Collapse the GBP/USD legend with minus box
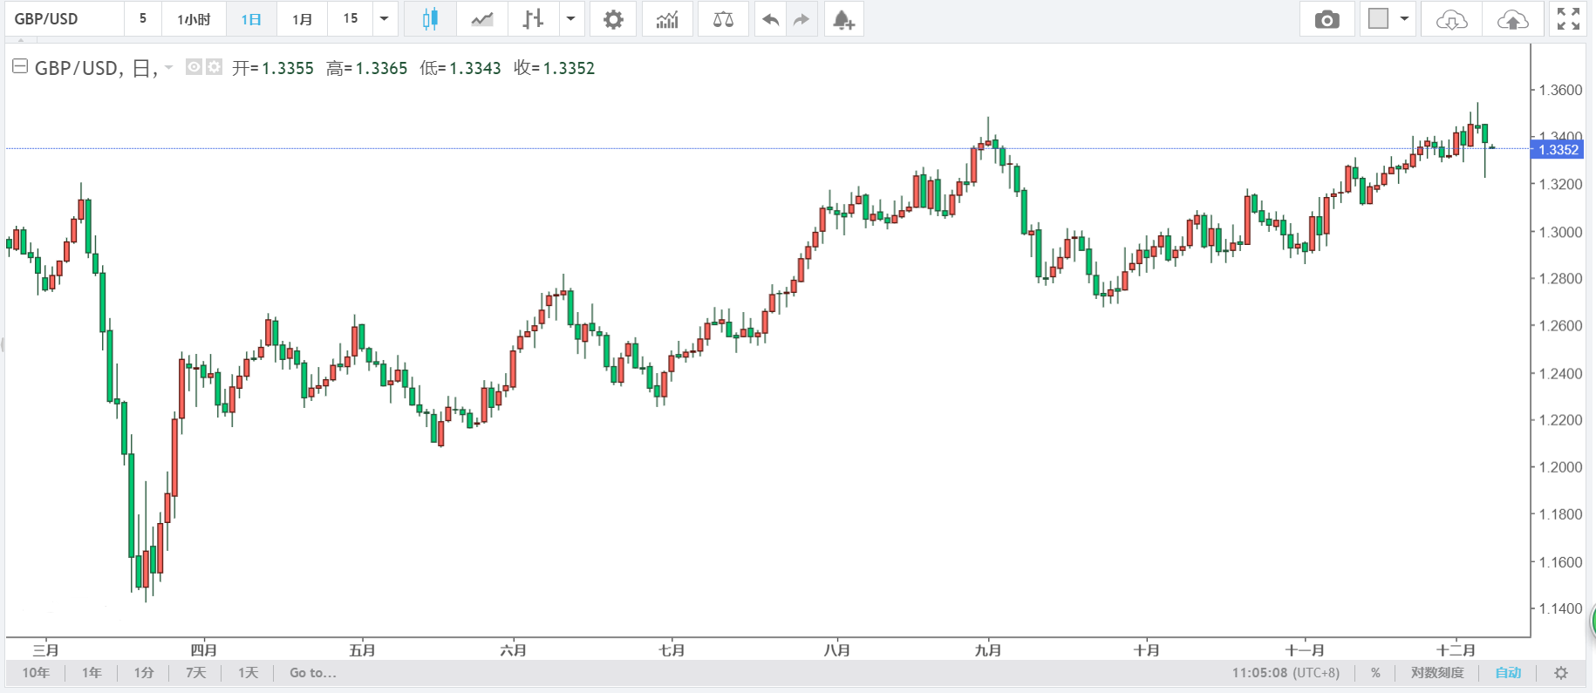 (20, 66)
